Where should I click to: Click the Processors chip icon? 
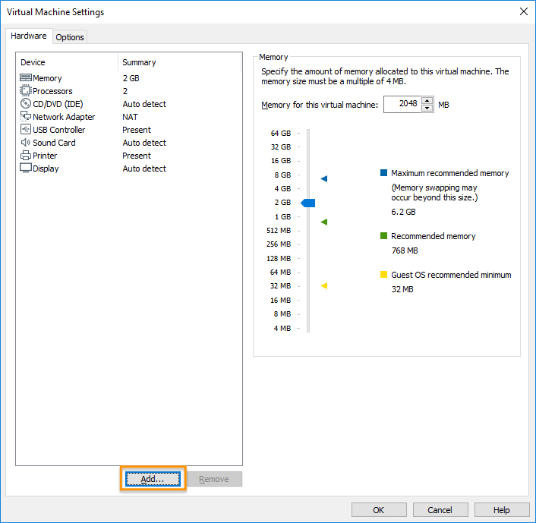tap(26, 90)
